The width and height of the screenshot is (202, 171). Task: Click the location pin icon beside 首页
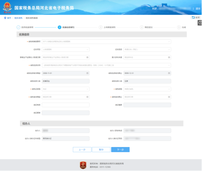5,18
